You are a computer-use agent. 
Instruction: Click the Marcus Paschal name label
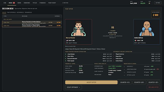[70, 38]
